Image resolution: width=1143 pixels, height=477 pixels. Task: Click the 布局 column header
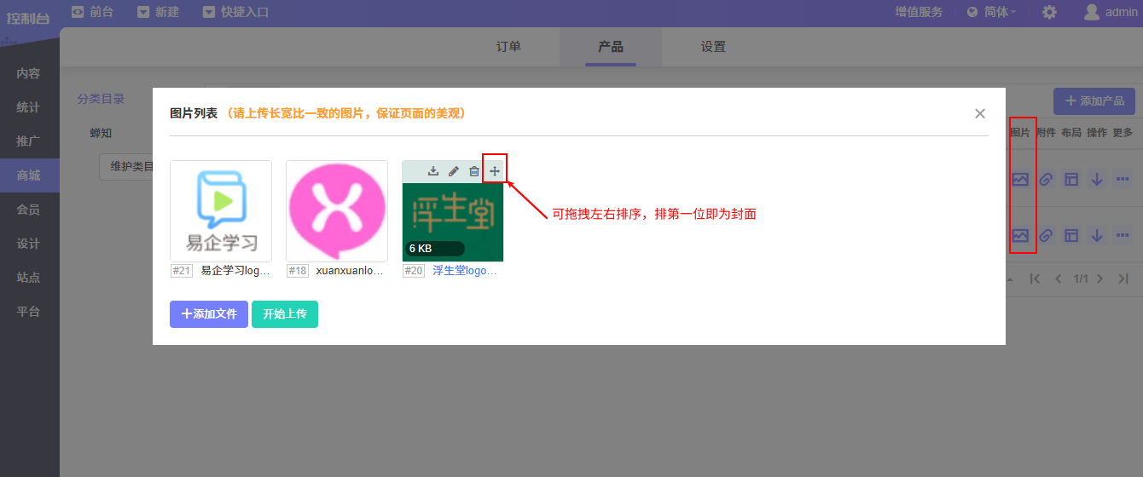tap(1071, 133)
